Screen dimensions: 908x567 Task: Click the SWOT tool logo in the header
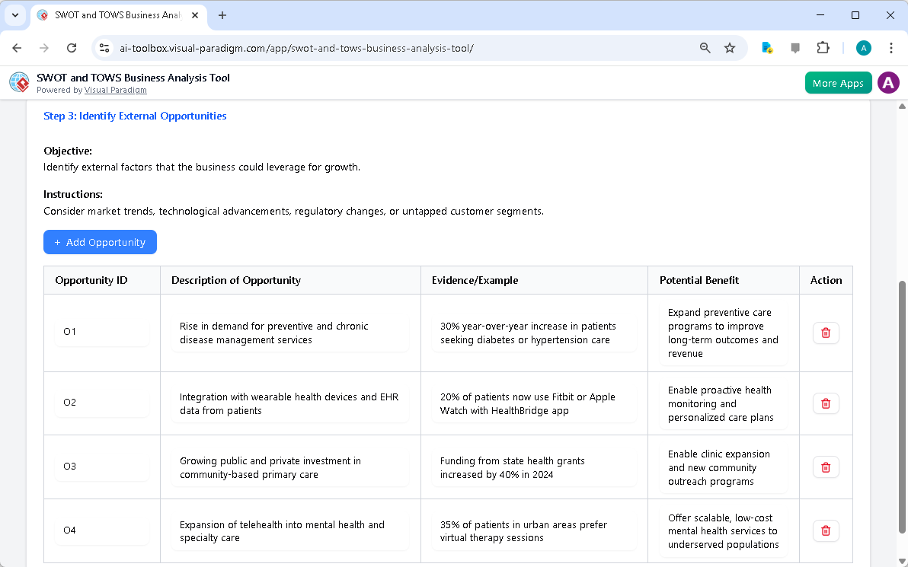coord(18,82)
